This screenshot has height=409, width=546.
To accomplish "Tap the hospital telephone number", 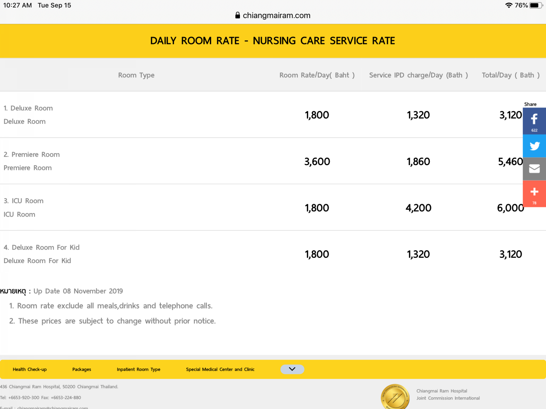I will coord(24,398).
